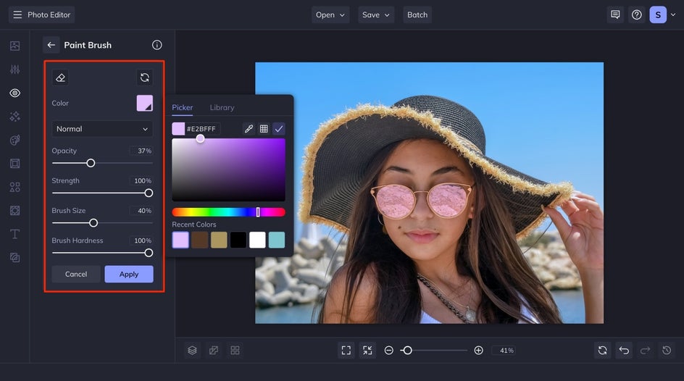Open the hamburger menu next to Photo Editor

[17, 14]
